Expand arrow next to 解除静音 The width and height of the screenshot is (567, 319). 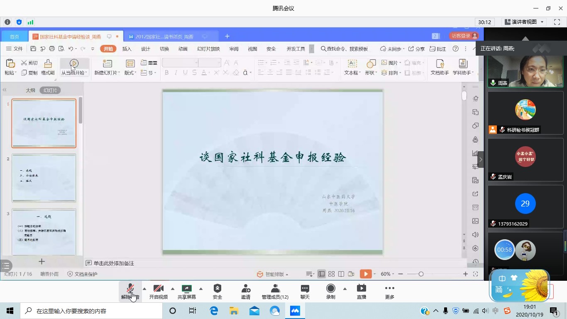(x=144, y=289)
